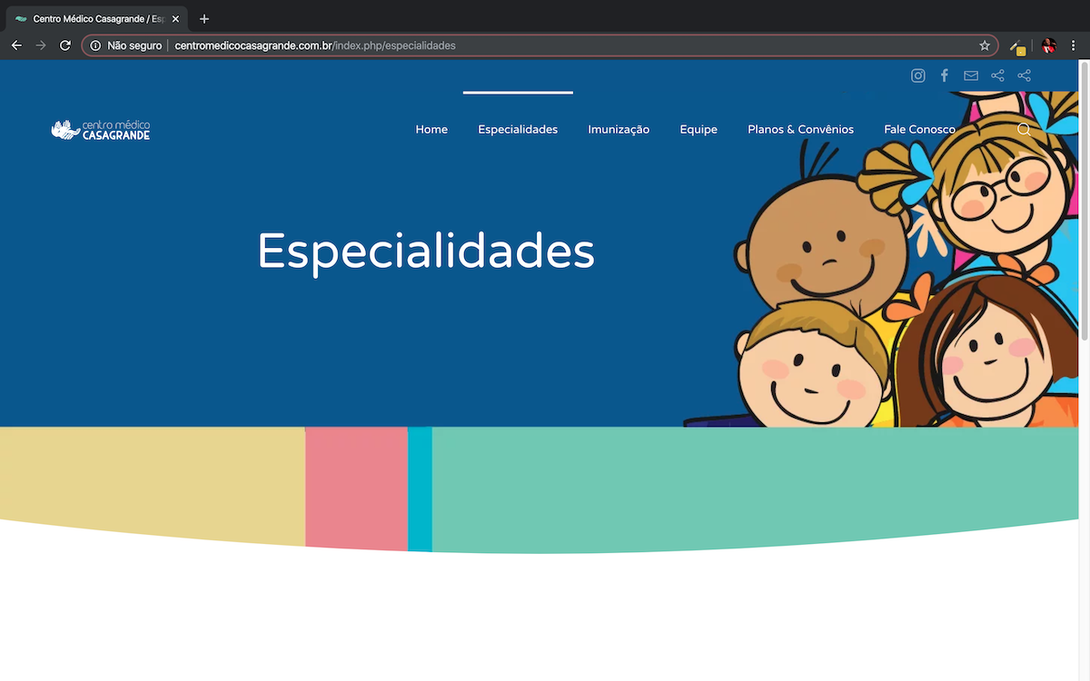This screenshot has width=1090, height=681.
Task: Open a new browser tab
Action: [x=204, y=19]
